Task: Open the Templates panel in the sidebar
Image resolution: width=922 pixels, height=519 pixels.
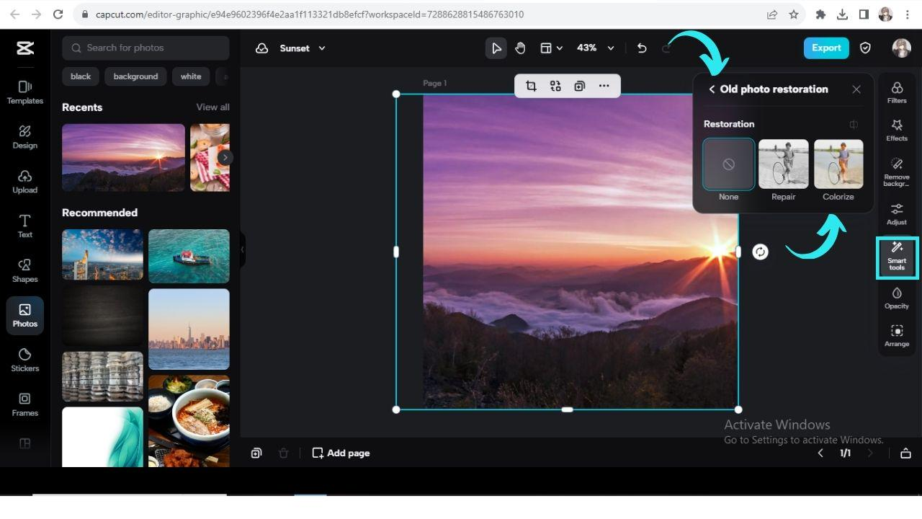Action: [24, 92]
